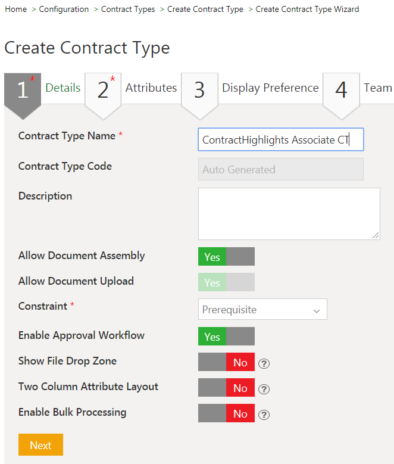The height and width of the screenshot is (464, 394).
Task: Open the Attributes wizard tab
Action: [x=151, y=88]
